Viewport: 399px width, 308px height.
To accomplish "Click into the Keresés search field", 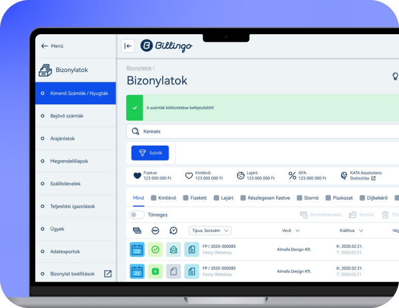I will 258,131.
